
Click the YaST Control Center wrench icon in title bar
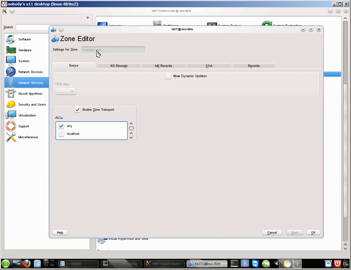pos(4,11)
